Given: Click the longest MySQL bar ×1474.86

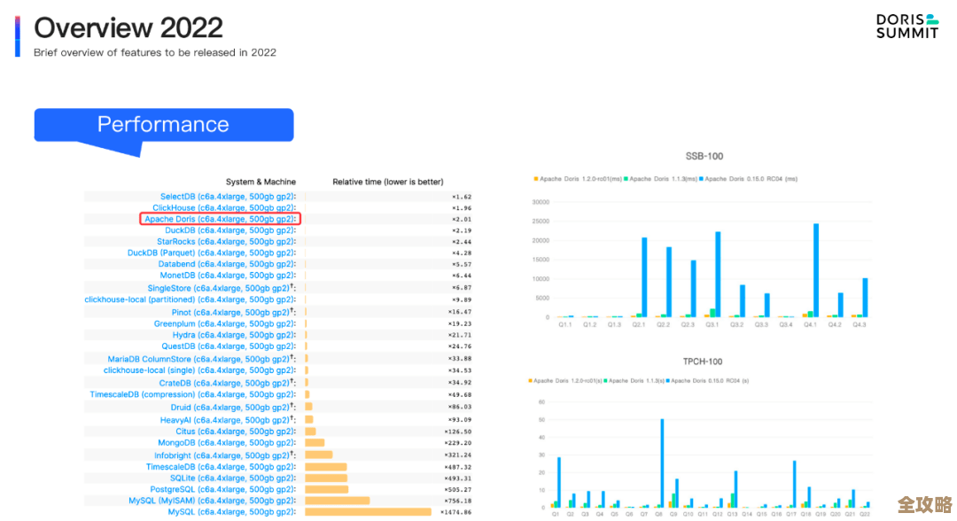Looking at the screenshot, I should [x=368, y=512].
